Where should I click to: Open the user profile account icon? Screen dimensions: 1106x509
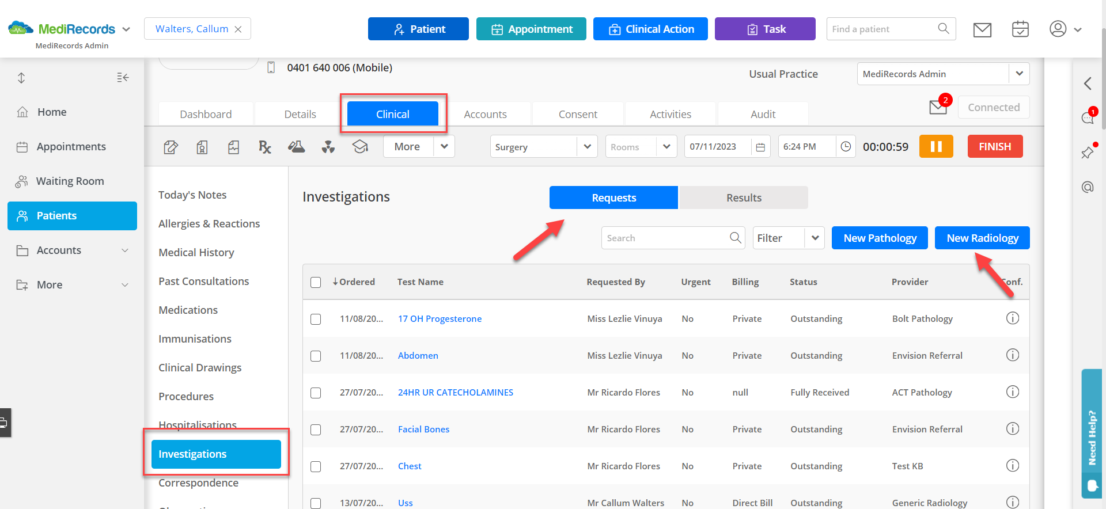point(1058,29)
